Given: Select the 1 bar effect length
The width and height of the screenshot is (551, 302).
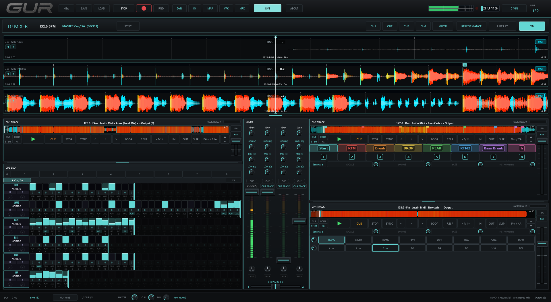Looking at the screenshot, I should click(x=385, y=248).
